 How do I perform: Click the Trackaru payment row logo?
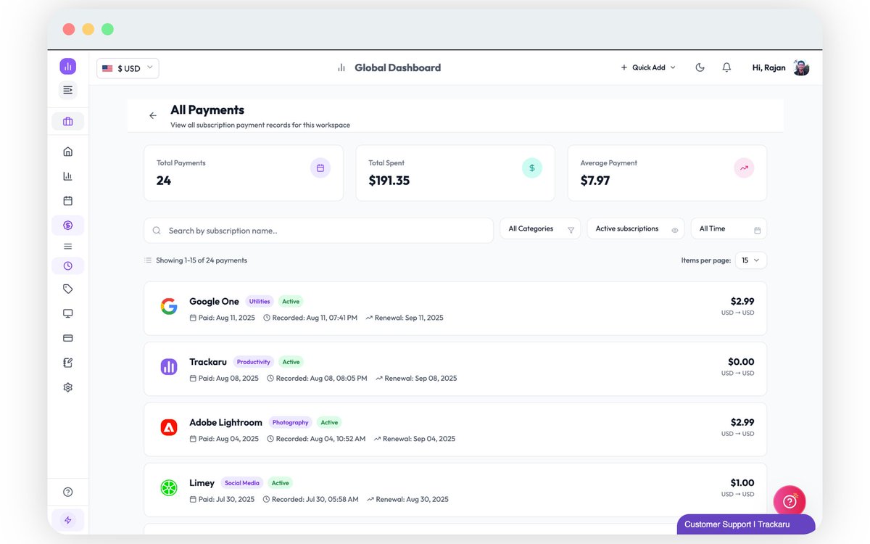tap(169, 367)
